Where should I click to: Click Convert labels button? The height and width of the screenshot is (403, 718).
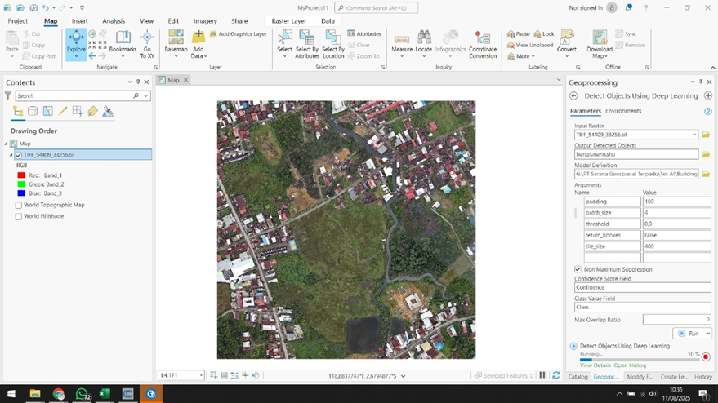567,44
